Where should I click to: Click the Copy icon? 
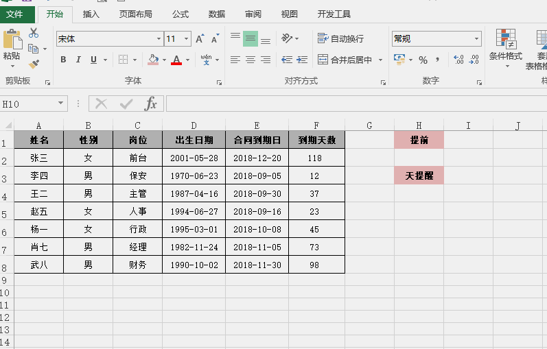pos(33,49)
